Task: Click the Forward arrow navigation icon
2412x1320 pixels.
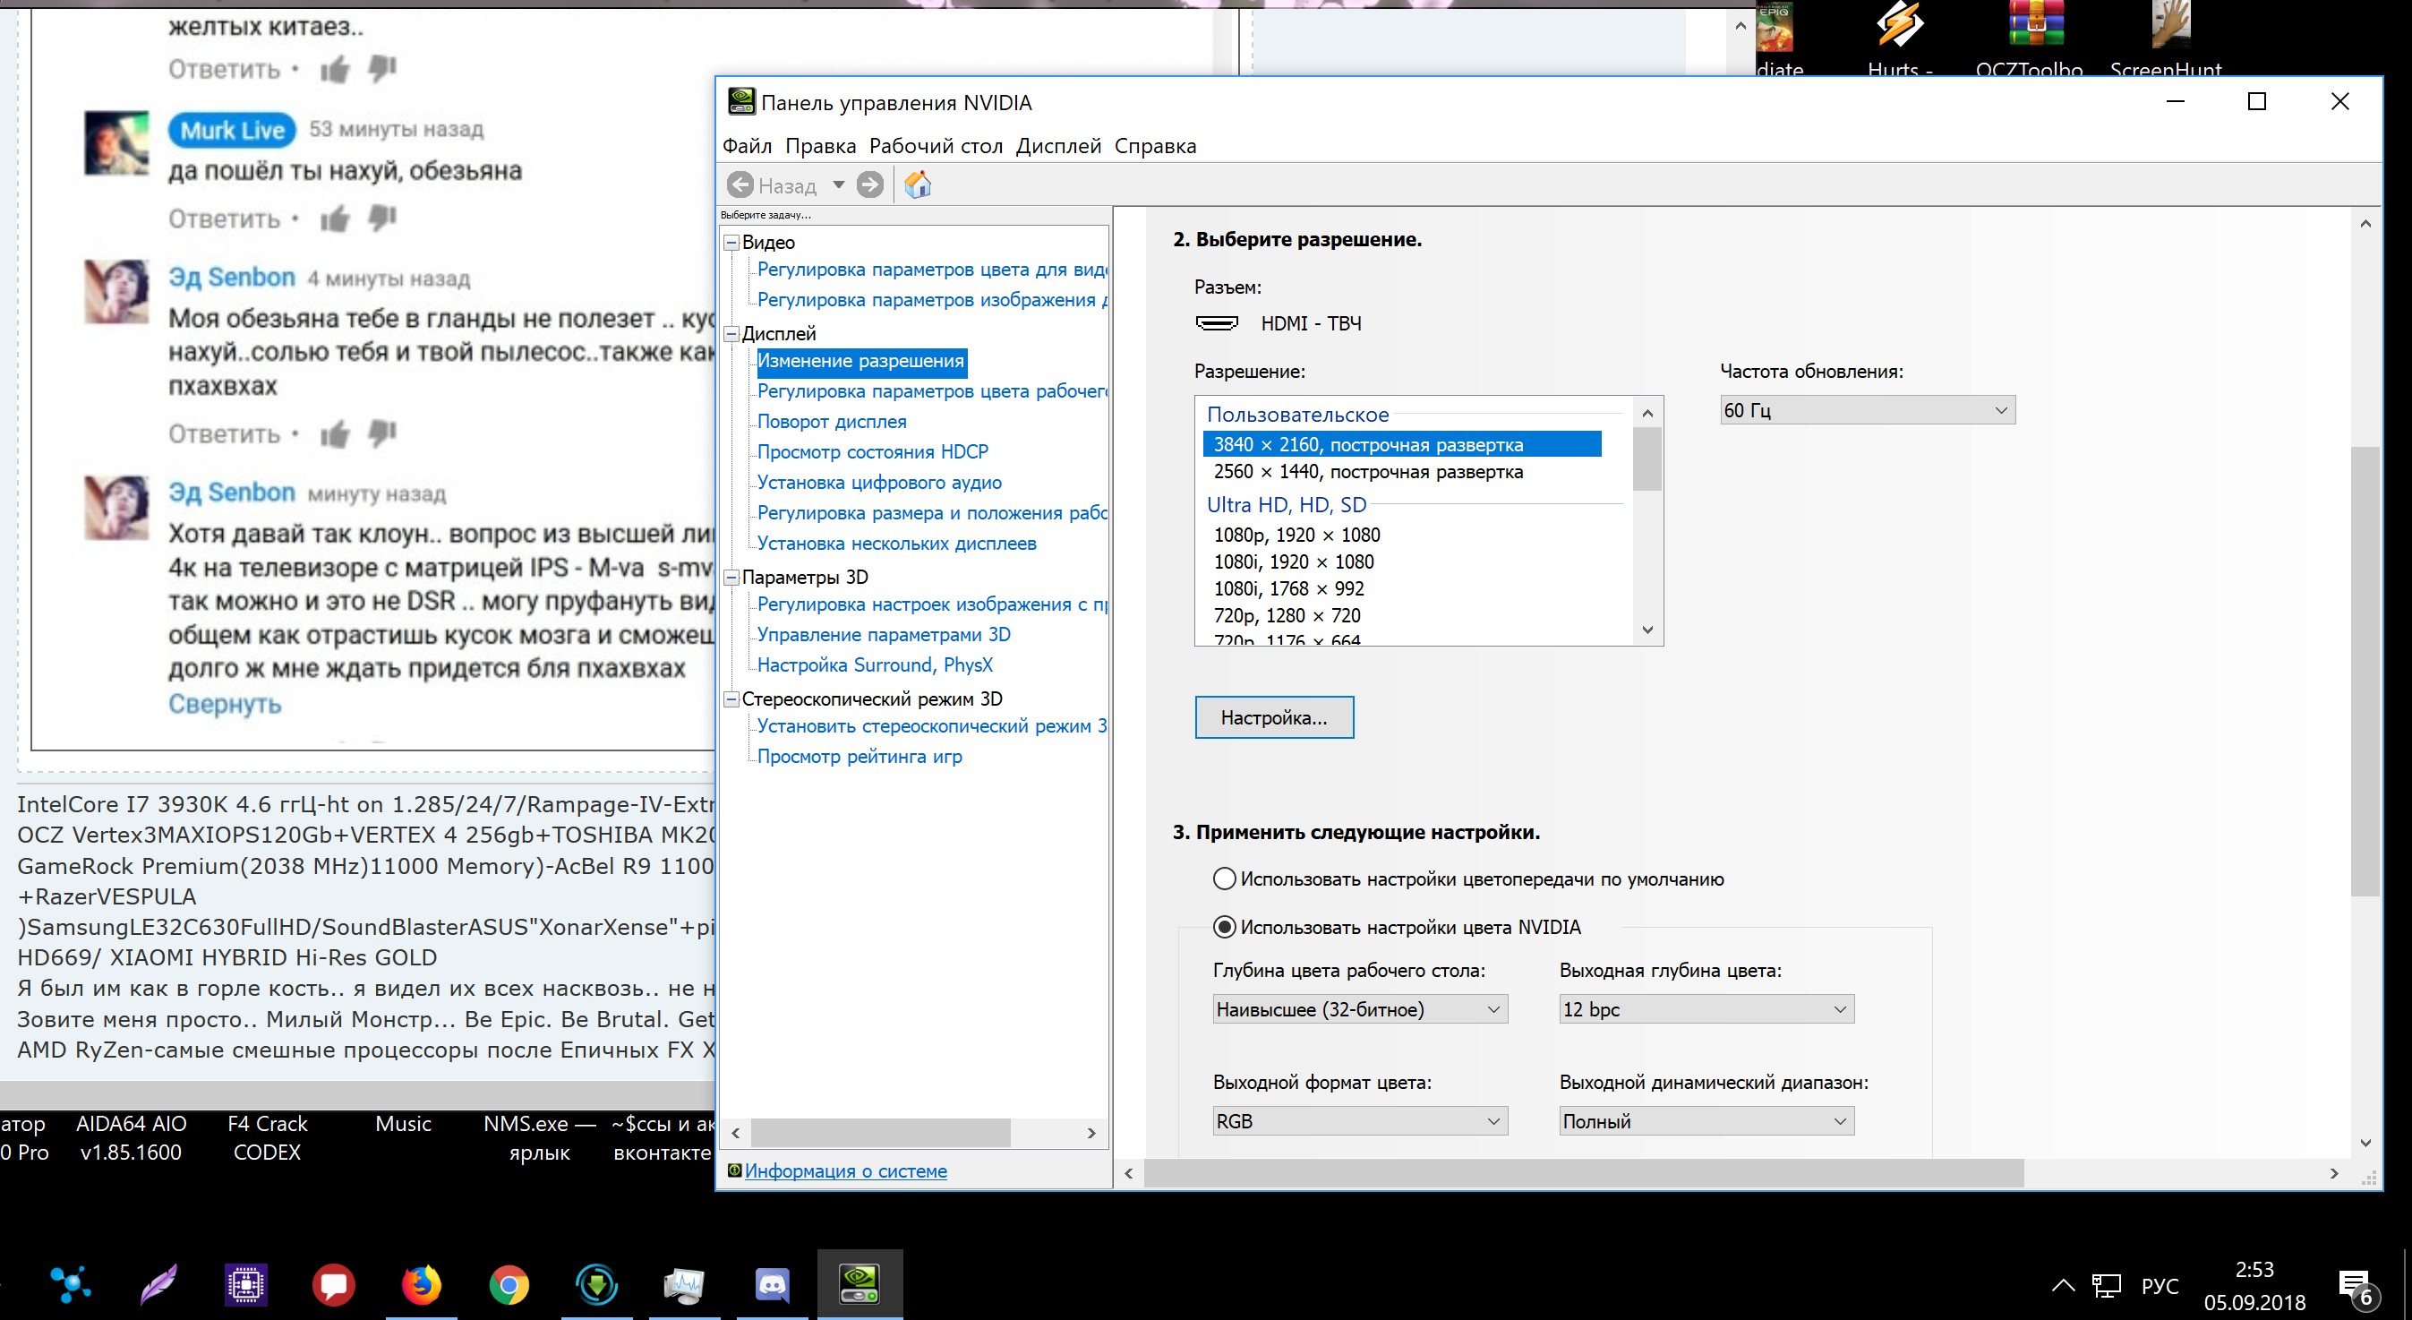Action: (870, 184)
